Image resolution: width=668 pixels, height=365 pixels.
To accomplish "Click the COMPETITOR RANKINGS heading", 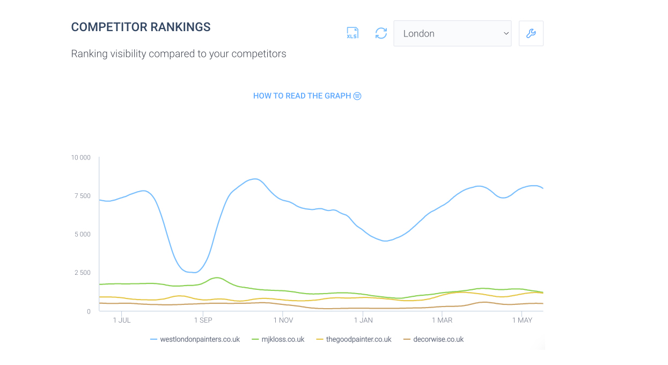I will tap(141, 27).
